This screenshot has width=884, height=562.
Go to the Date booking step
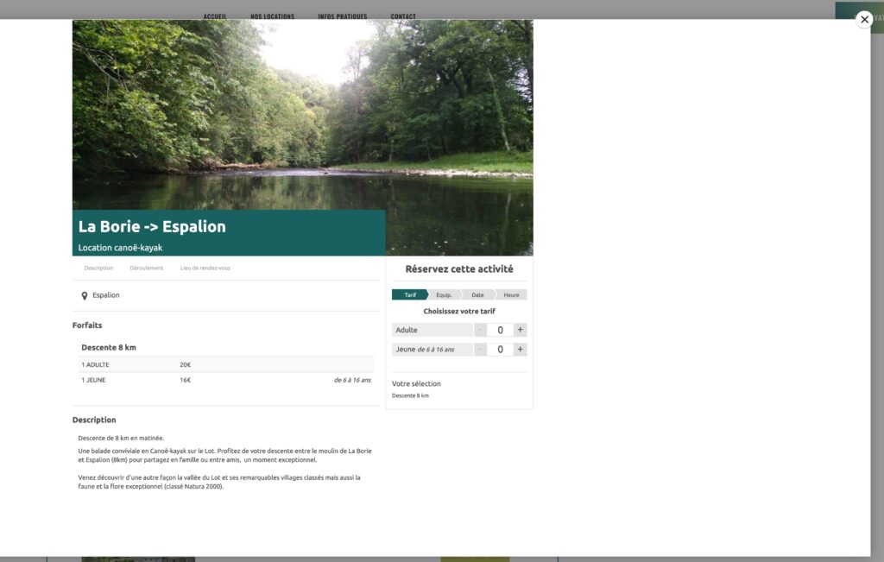477,294
